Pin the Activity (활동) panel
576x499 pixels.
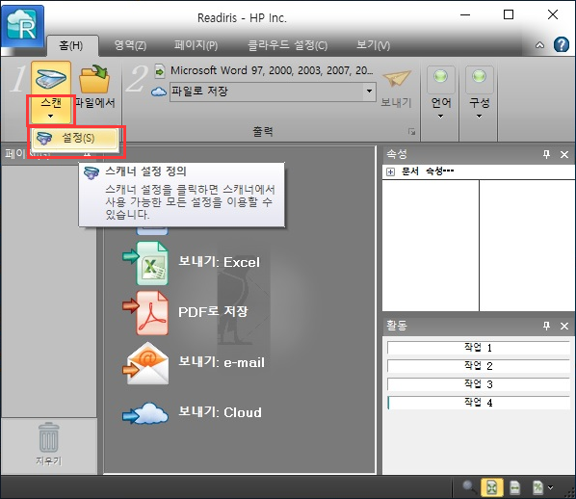point(546,326)
